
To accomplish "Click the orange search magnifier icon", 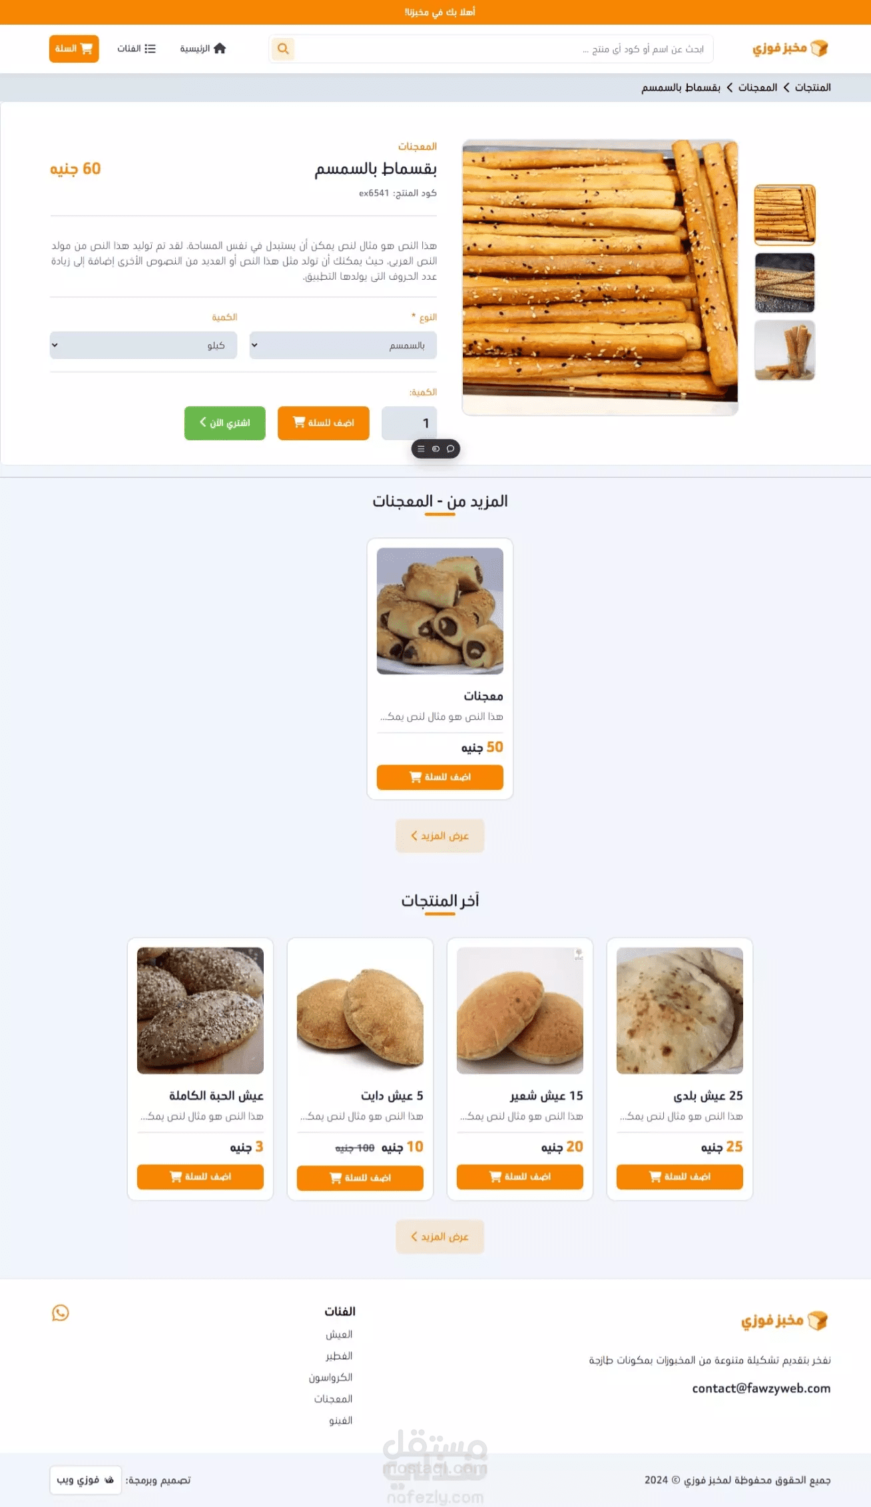I will 283,49.
